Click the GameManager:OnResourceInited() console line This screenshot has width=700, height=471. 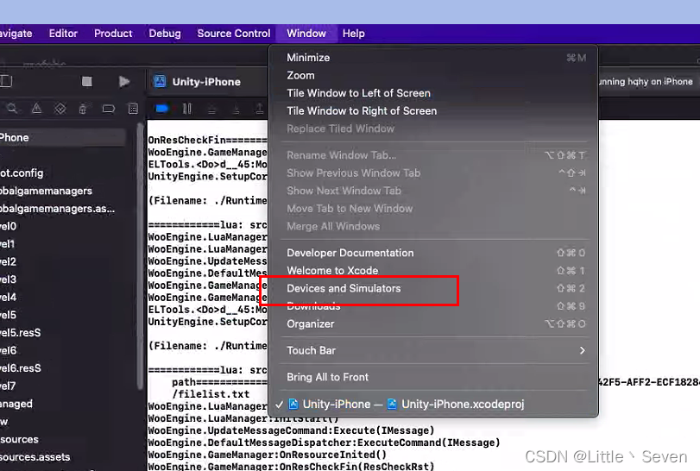[267, 455]
